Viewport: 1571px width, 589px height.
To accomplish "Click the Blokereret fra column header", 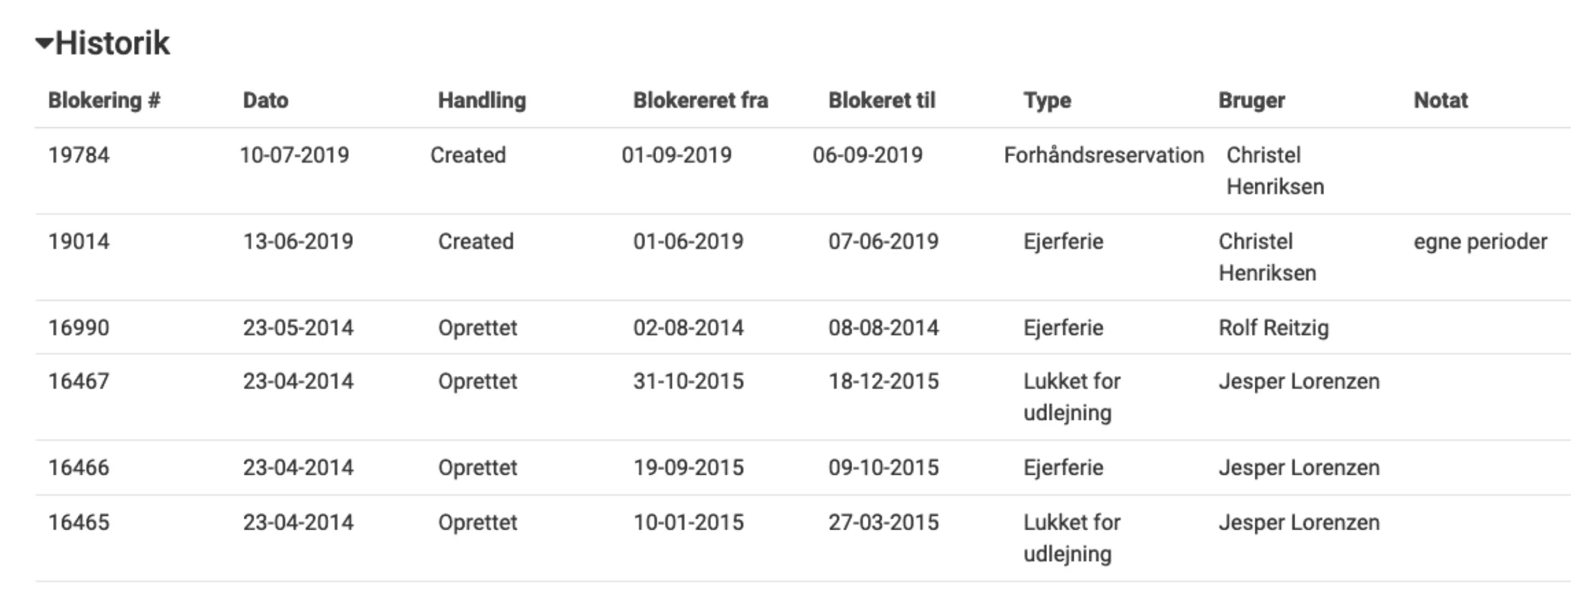I will point(700,100).
